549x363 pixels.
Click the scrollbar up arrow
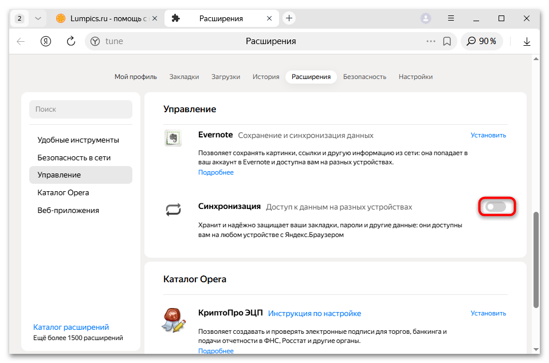tap(536, 59)
